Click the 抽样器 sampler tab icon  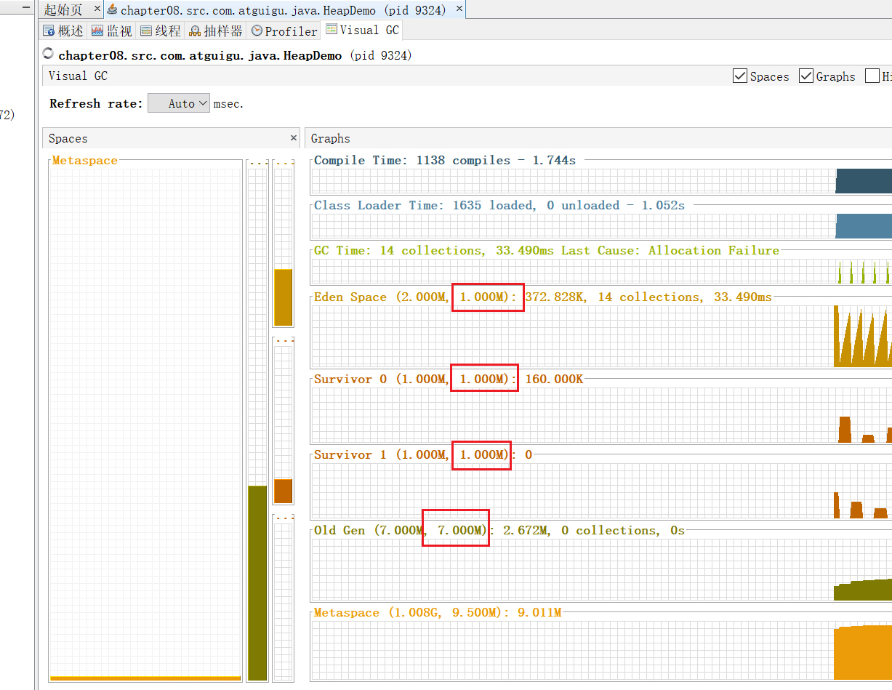click(195, 31)
